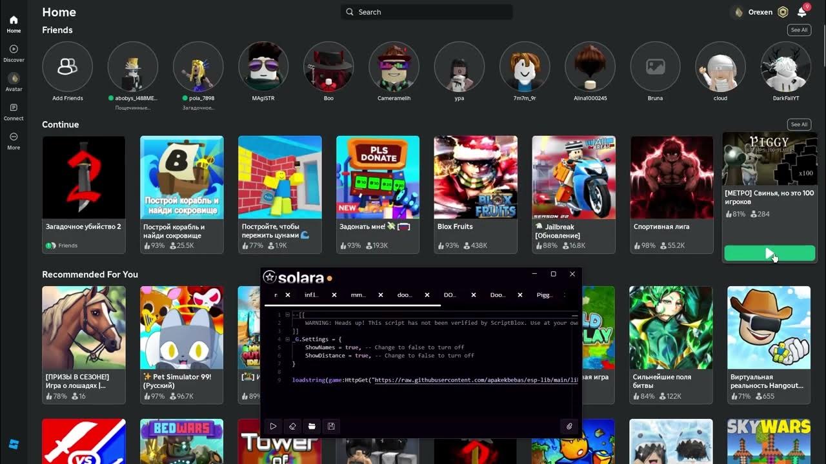Image resolution: width=826 pixels, height=464 pixels.
Task: Open the 'Doo..' script tab
Action: 498,295
